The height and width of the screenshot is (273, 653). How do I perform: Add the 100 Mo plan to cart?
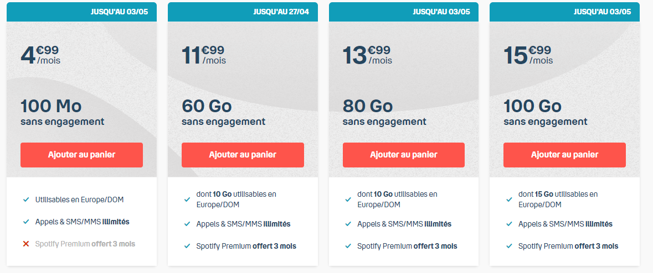click(x=81, y=155)
